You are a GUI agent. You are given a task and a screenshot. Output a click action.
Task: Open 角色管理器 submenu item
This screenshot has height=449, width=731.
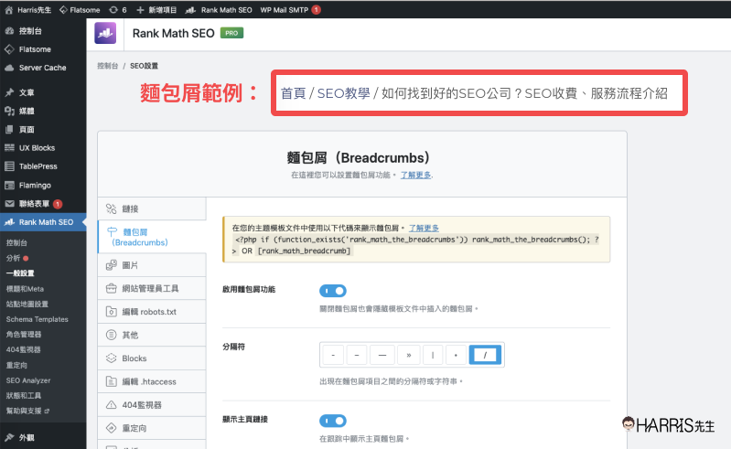[x=24, y=335]
